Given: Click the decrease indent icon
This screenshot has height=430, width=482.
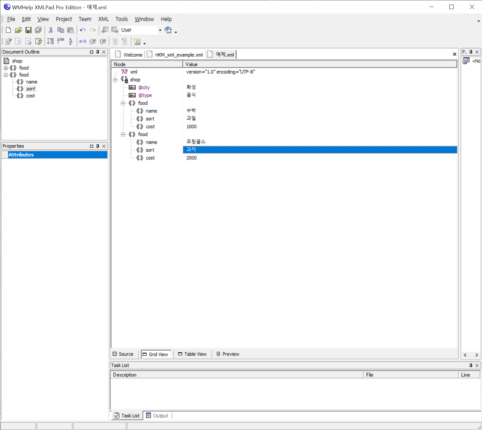Looking at the screenshot, I should click(x=93, y=41).
